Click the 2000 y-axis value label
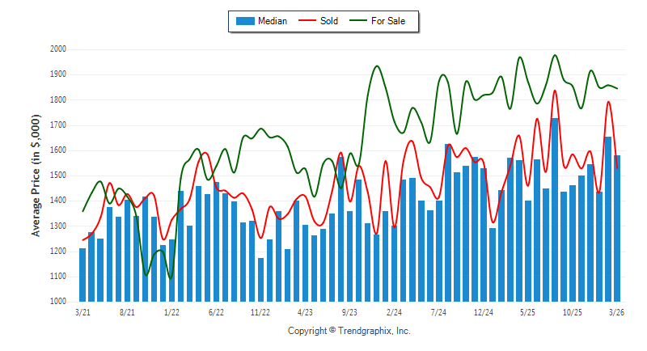Viewport: 647px width, 351px height. [56, 49]
